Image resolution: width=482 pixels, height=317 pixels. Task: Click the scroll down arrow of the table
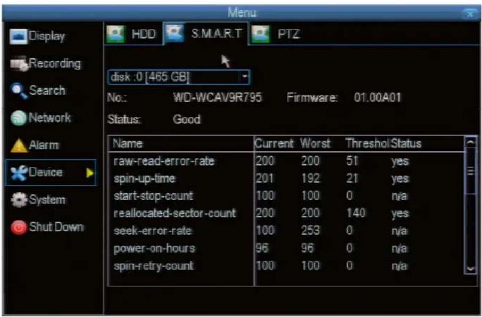[x=471, y=269]
